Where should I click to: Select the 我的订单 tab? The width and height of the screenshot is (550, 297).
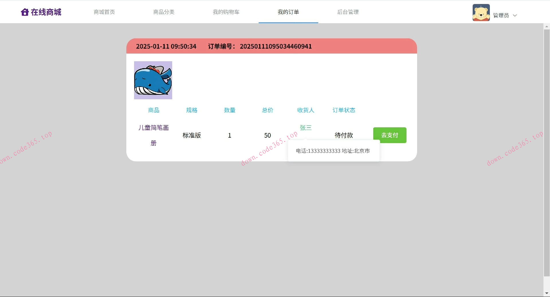[x=288, y=12]
